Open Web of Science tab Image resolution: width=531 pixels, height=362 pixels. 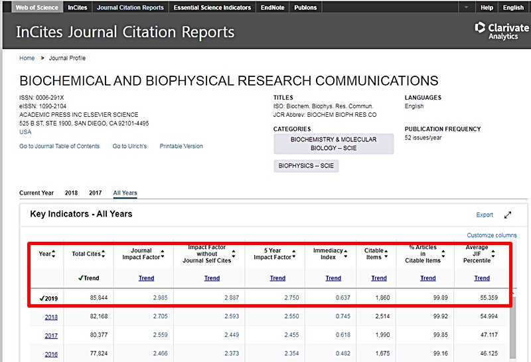click(x=37, y=7)
